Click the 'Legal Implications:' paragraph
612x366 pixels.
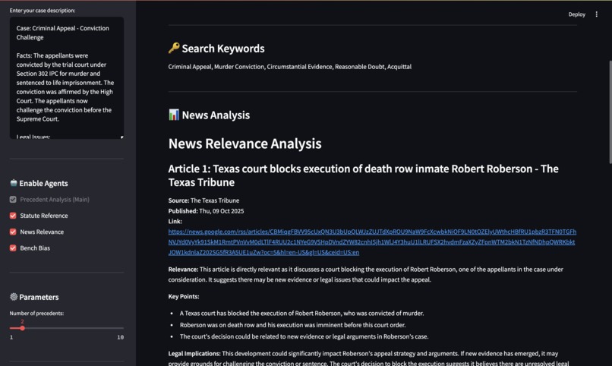pos(368,359)
